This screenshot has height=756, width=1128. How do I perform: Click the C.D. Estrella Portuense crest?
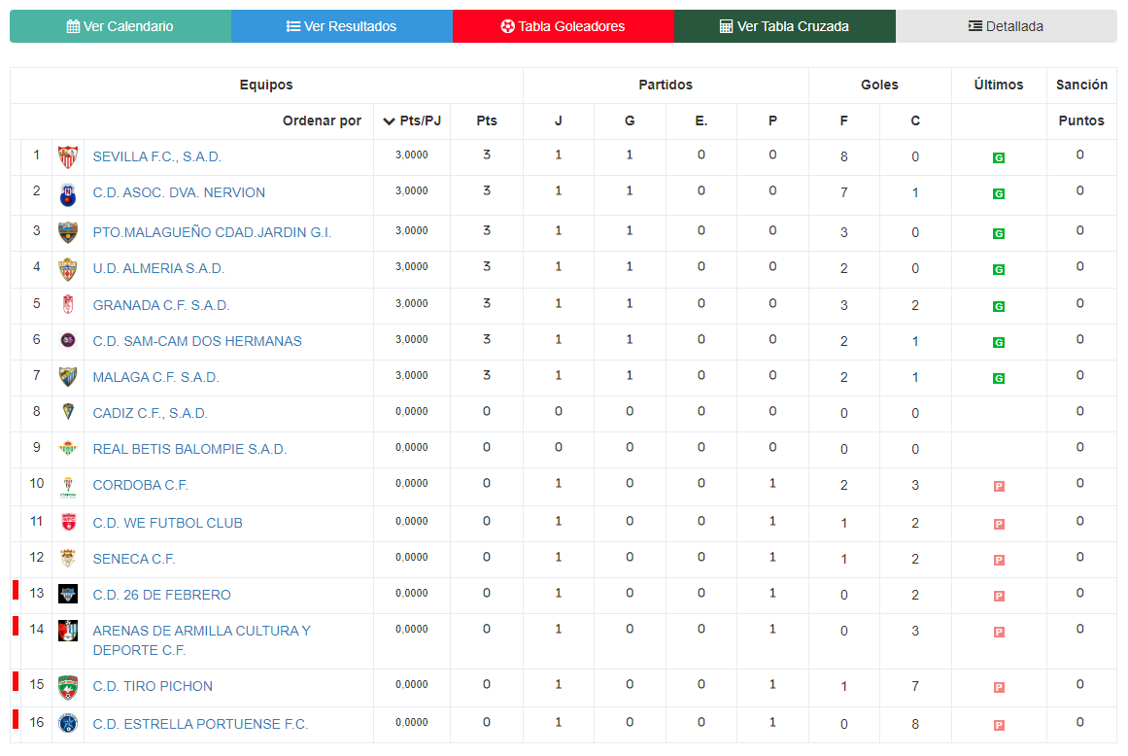click(68, 723)
